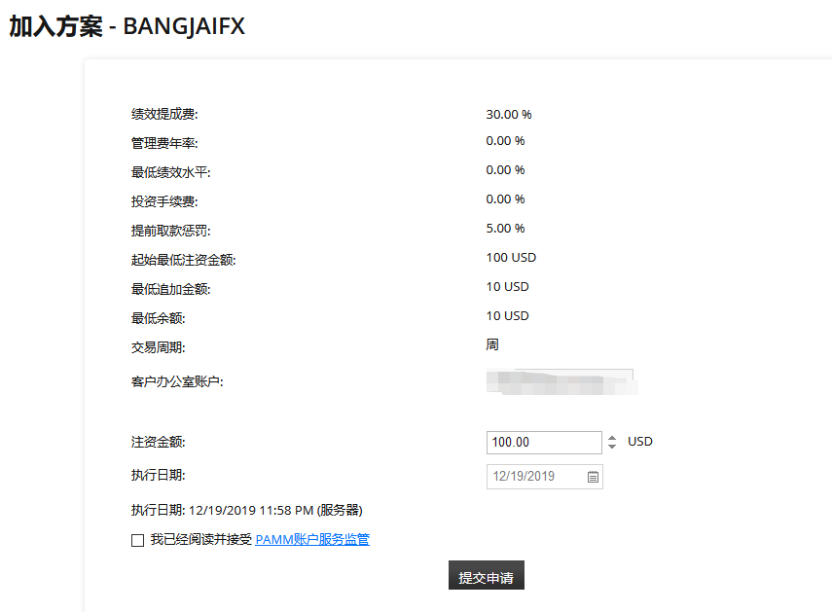832x612 pixels.
Task: Increase 注资金额 with the up arrow
Action: (612, 438)
